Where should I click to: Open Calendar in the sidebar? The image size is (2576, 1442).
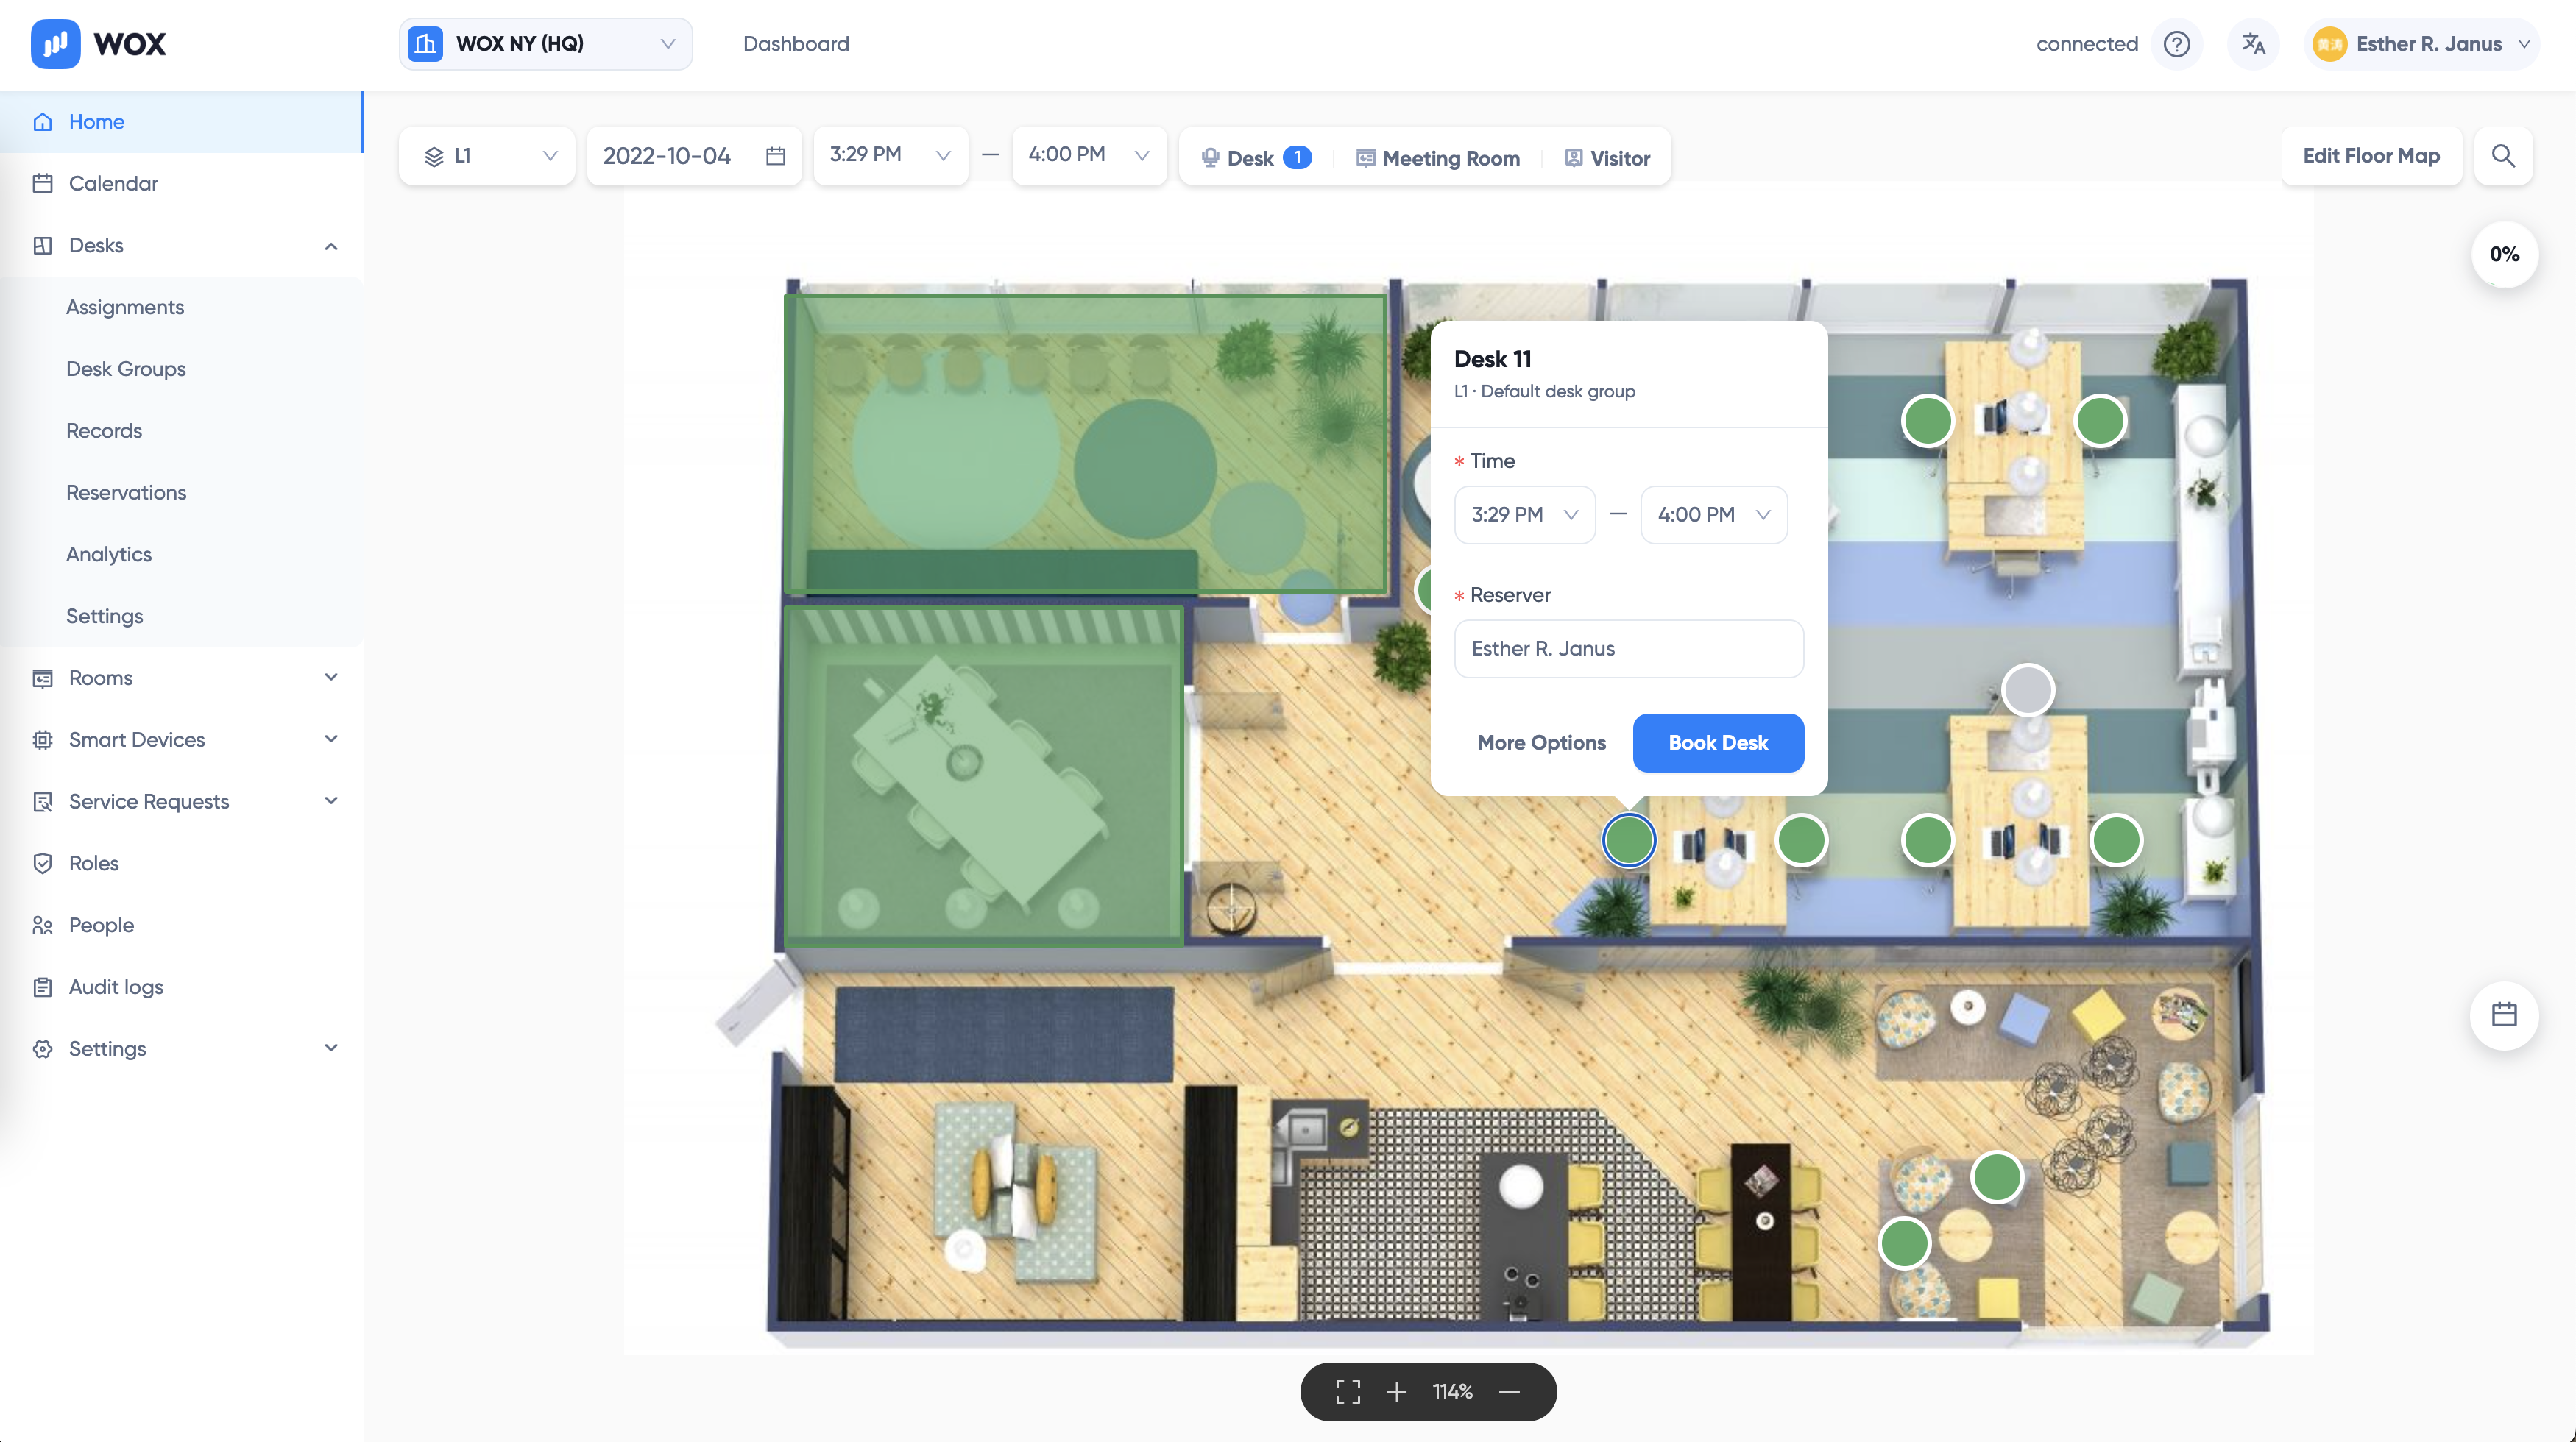(x=182, y=184)
